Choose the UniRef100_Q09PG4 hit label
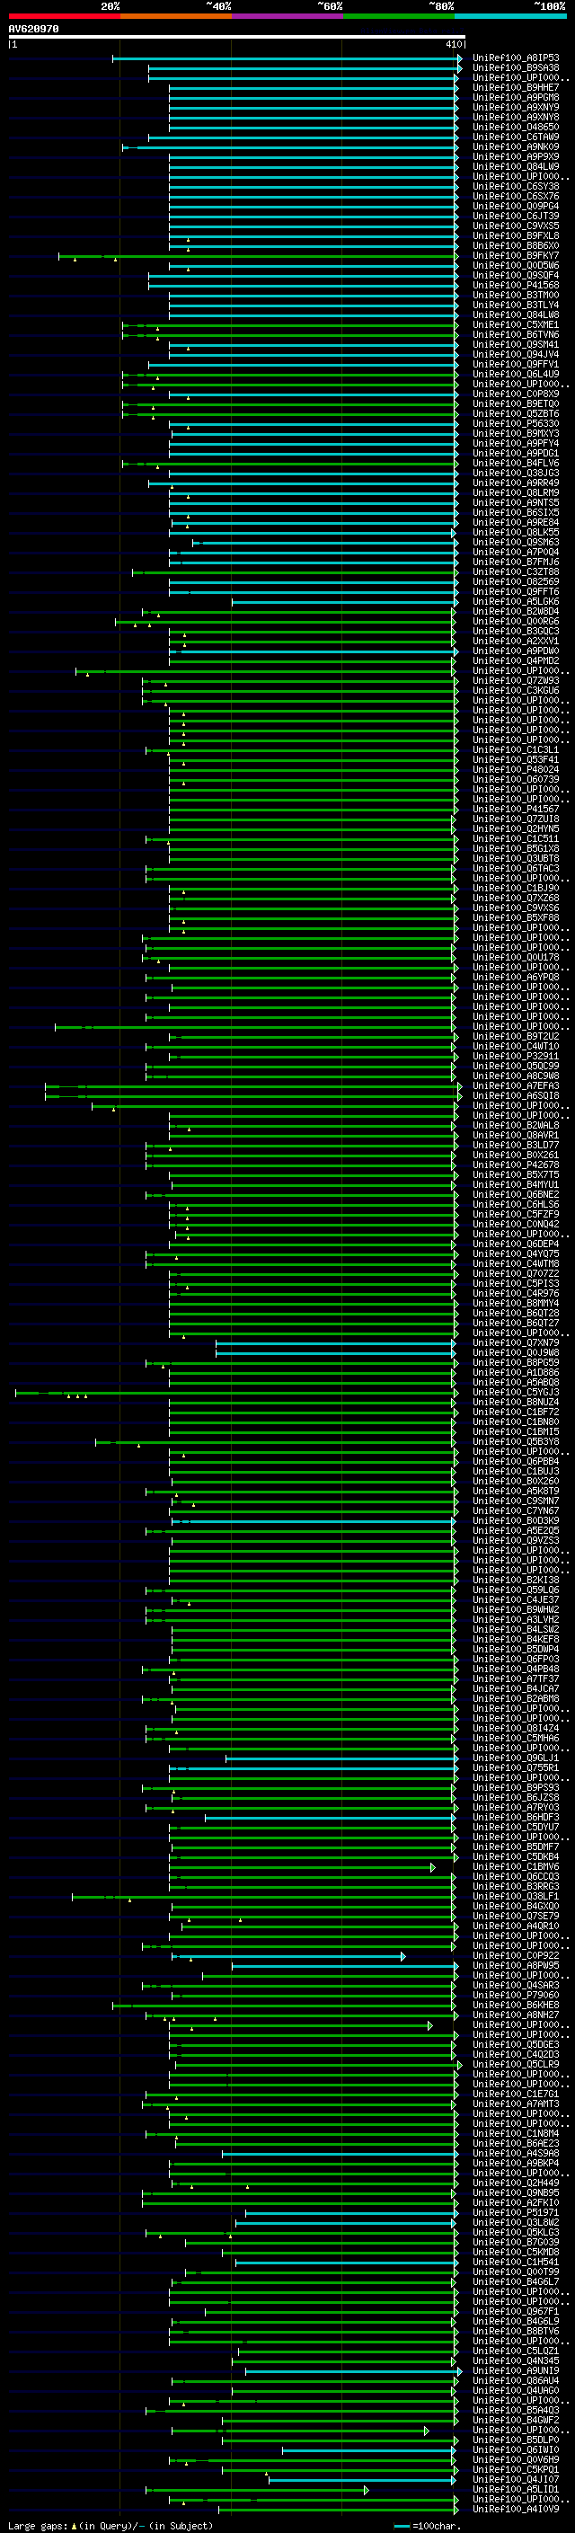 click(516, 206)
